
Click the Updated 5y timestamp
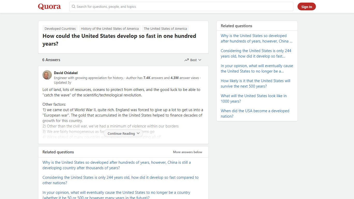click(x=62, y=82)
